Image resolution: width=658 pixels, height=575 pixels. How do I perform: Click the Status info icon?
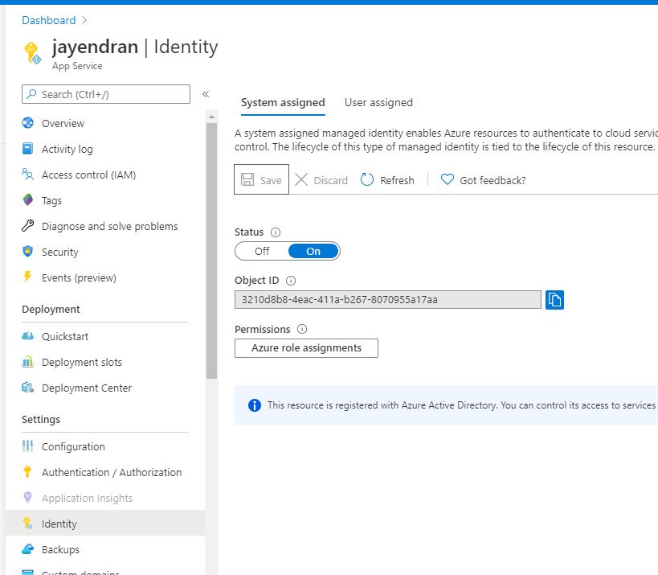pos(276,232)
